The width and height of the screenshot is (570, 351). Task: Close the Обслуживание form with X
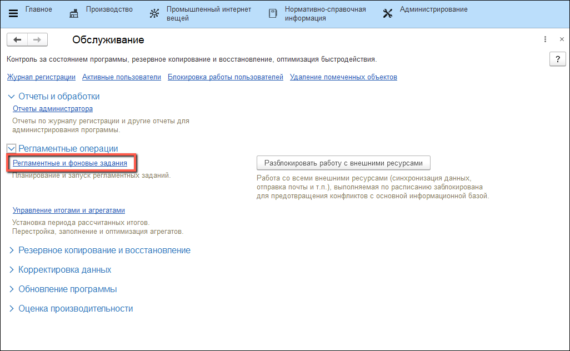562,39
